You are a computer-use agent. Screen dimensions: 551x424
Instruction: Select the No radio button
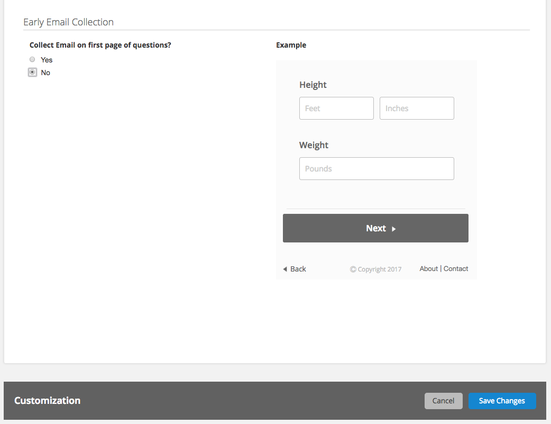point(32,72)
